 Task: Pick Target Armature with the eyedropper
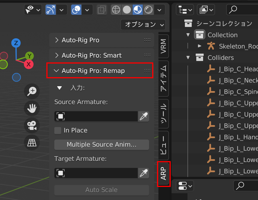[143, 173]
